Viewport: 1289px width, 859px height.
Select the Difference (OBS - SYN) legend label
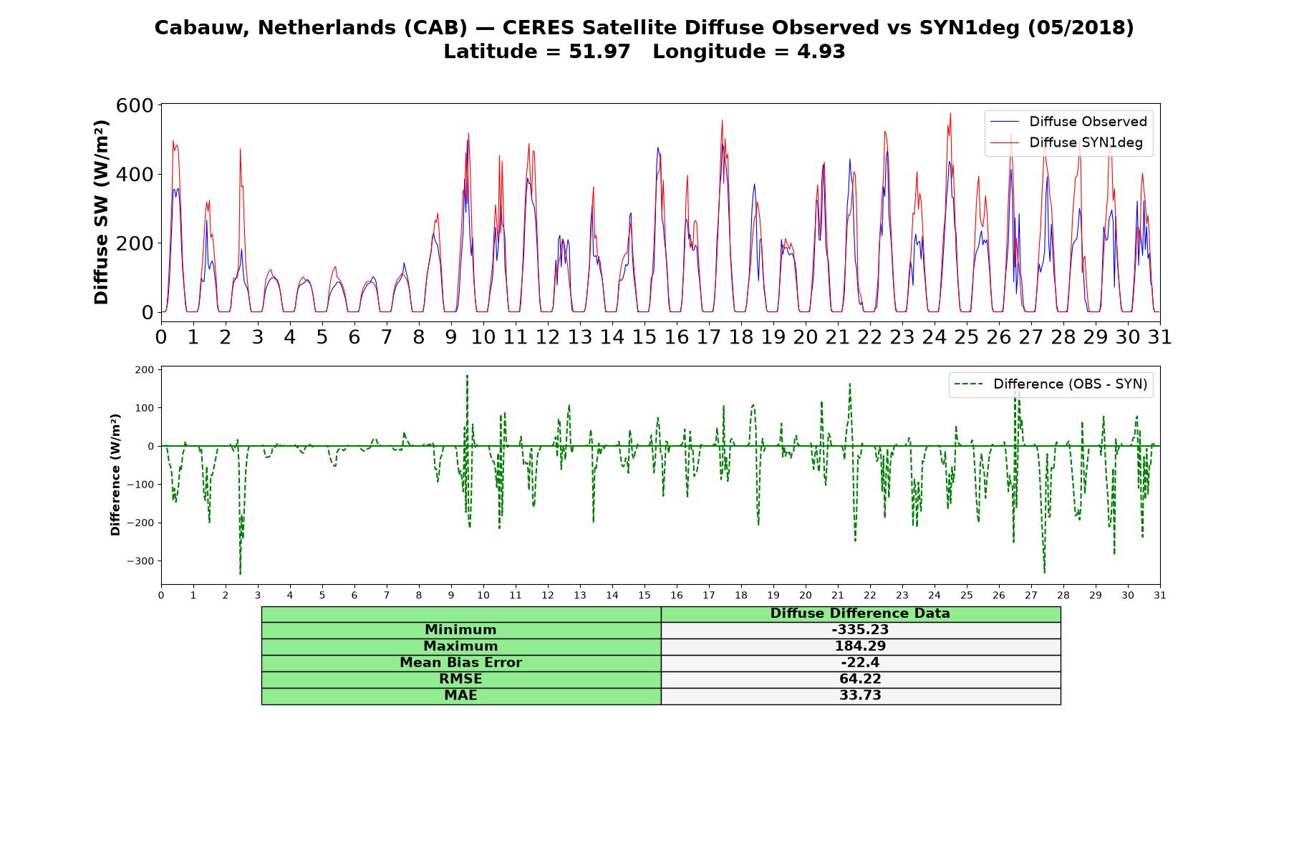pos(1070,384)
